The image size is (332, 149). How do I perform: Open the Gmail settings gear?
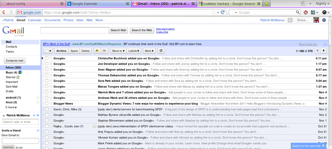pos(324,20)
